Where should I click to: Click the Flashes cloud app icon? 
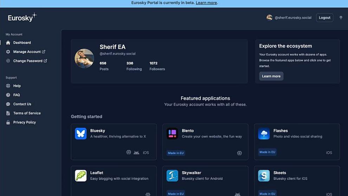pyautogui.click(x=264, y=134)
